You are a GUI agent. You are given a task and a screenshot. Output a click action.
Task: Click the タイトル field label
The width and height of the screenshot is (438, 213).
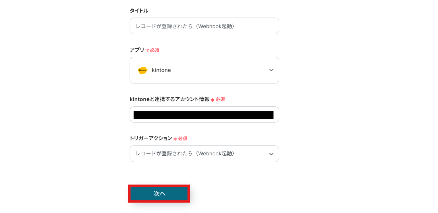(x=139, y=11)
